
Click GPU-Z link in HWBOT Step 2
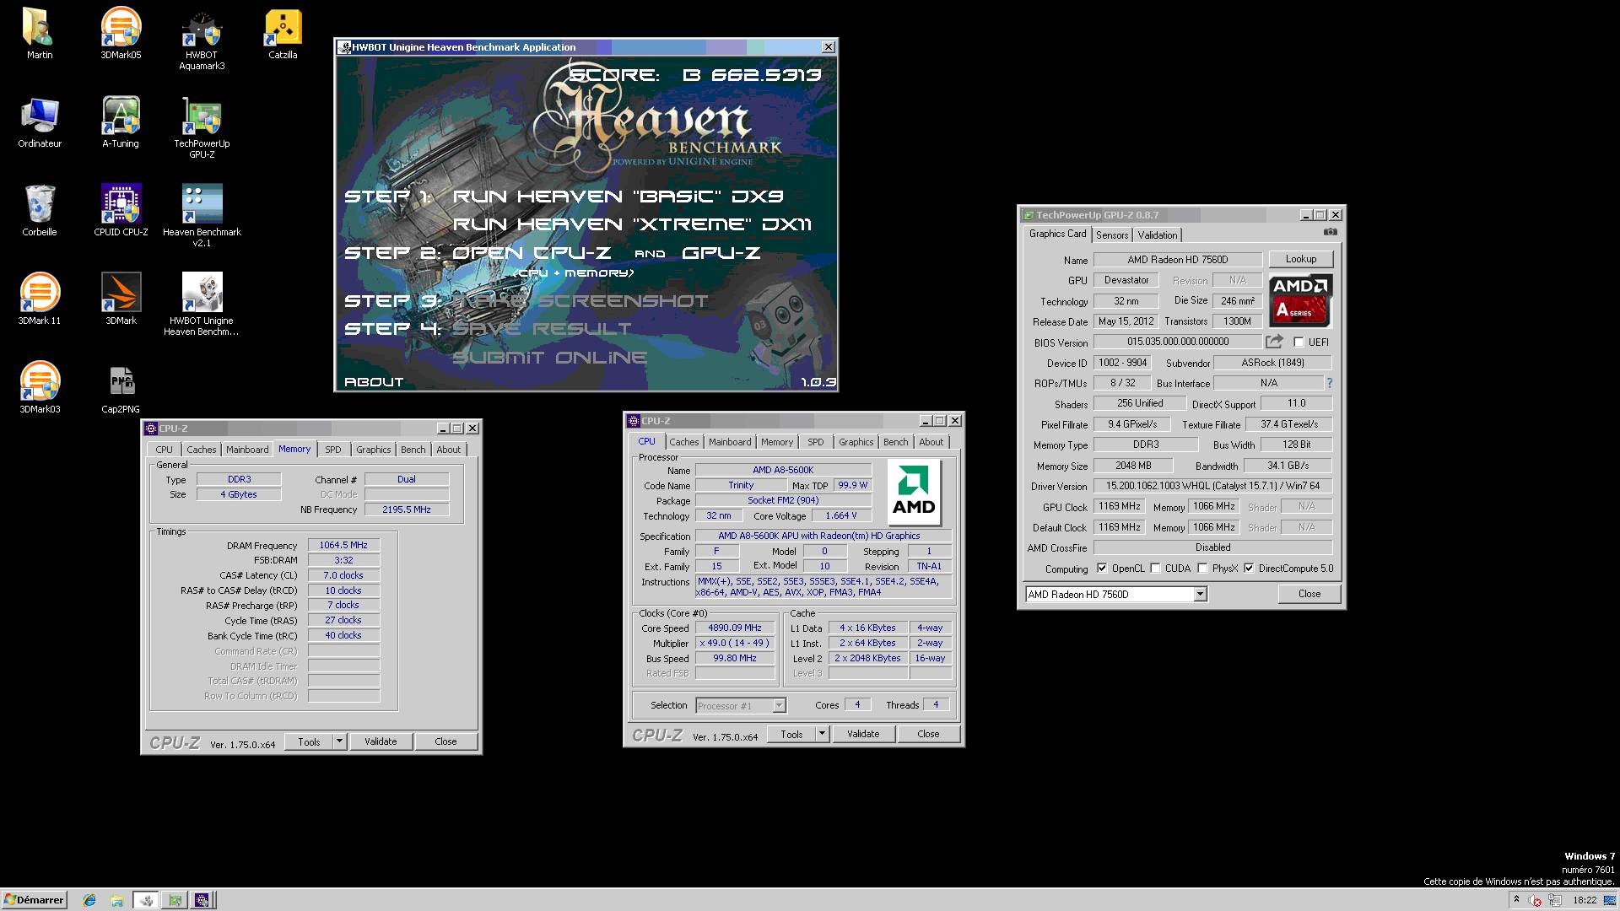tap(721, 253)
